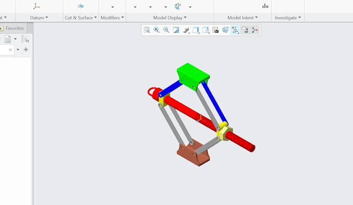This screenshot has height=205, width=353.
Task: Click the Zoom Out magnifier
Action: (x=166, y=30)
